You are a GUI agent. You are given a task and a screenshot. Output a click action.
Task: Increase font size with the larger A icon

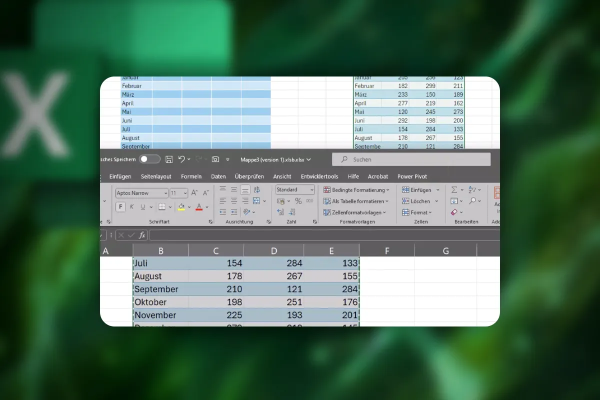pyautogui.click(x=194, y=193)
